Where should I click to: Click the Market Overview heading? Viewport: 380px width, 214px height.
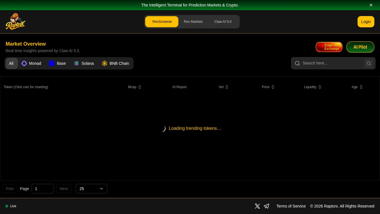26,44
